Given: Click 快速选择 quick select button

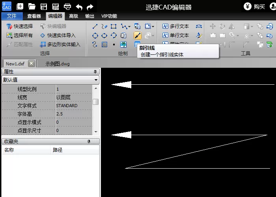Looking at the screenshot, I should (x=20, y=26).
